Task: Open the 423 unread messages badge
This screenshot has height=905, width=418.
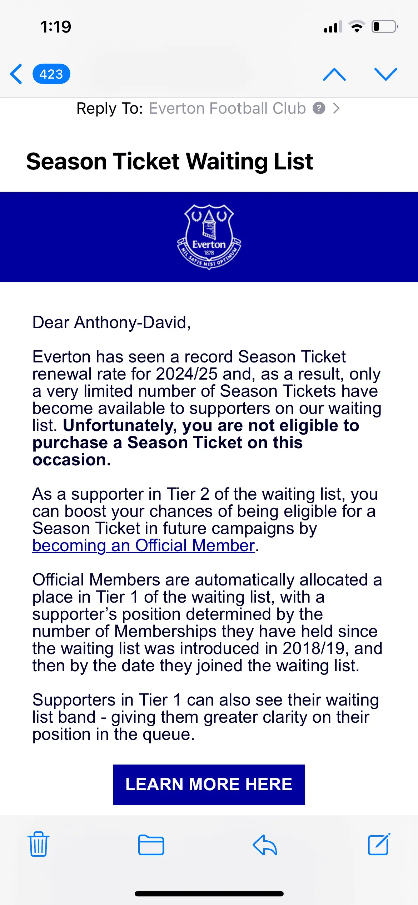Action: pyautogui.click(x=51, y=74)
